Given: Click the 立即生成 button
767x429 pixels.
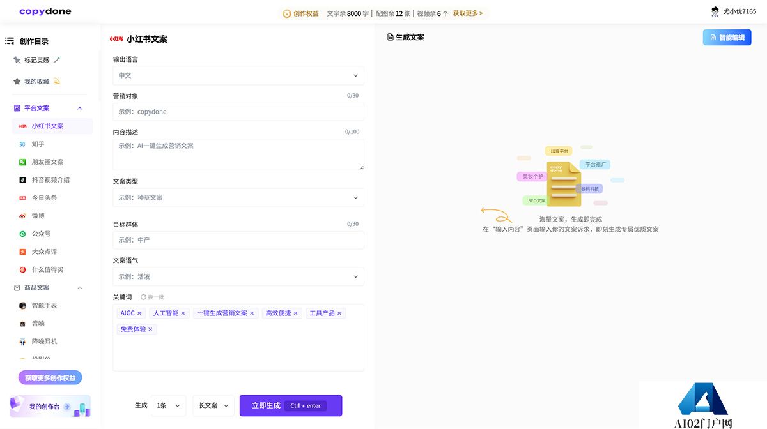Looking at the screenshot, I should [x=291, y=405].
